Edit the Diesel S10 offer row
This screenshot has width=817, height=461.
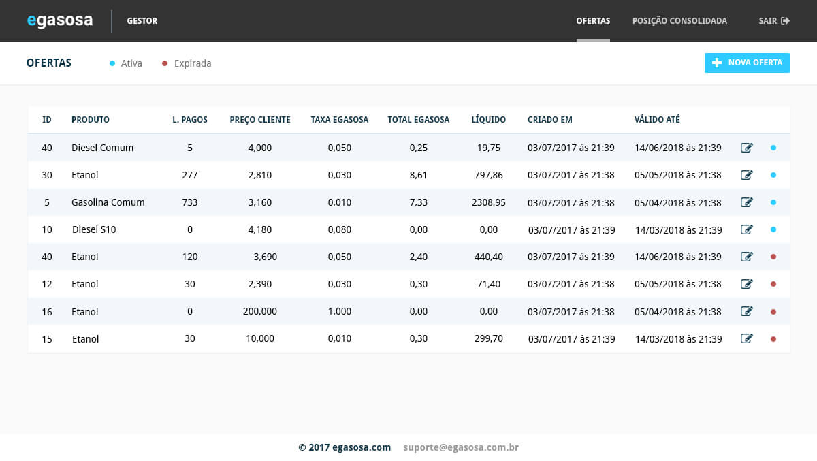747,229
